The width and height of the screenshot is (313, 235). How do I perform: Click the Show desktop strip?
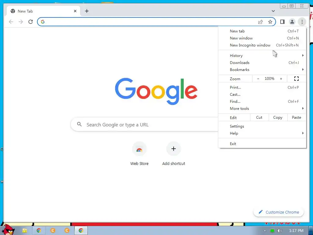coord(311,230)
